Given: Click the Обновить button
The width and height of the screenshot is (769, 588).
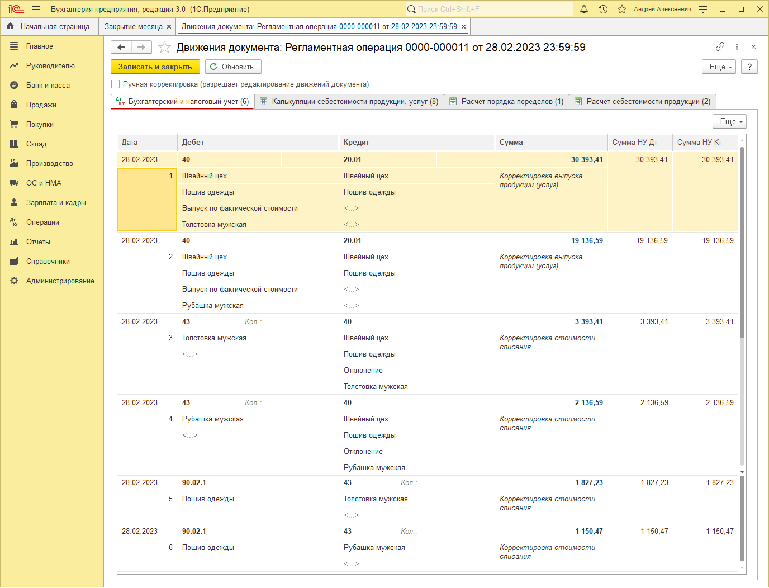Looking at the screenshot, I should 233,67.
